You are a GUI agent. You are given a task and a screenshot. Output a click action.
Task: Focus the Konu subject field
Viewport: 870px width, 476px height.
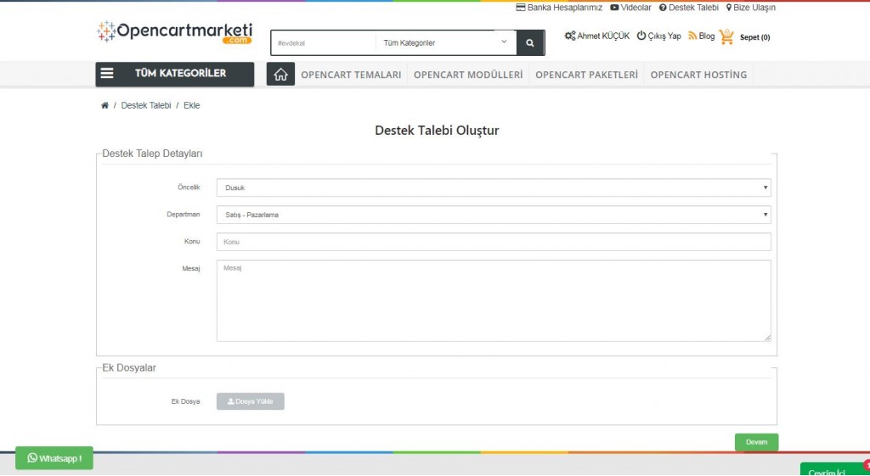(493, 242)
